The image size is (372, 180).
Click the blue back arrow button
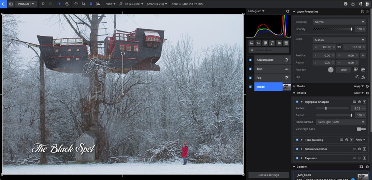[3, 4]
